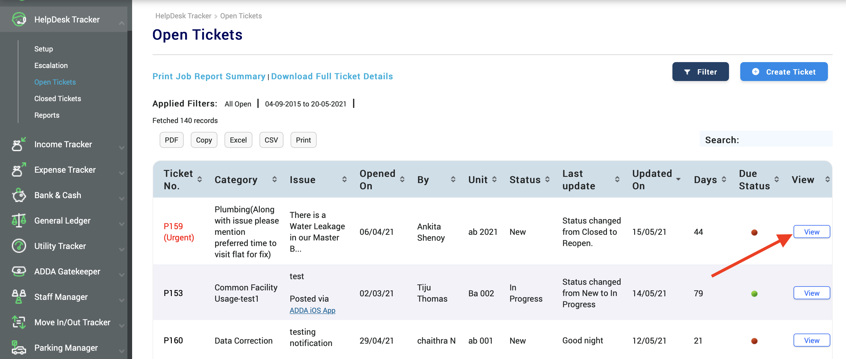Click the Staff Manager people icon
Viewport: 846px width, 359px height.
(19, 297)
